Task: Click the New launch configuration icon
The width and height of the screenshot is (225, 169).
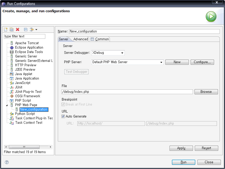Action: (x=6, y=29)
